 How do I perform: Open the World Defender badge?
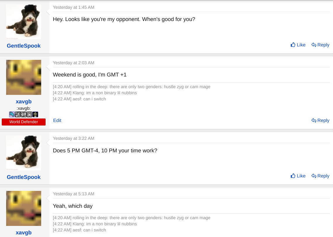click(x=24, y=122)
